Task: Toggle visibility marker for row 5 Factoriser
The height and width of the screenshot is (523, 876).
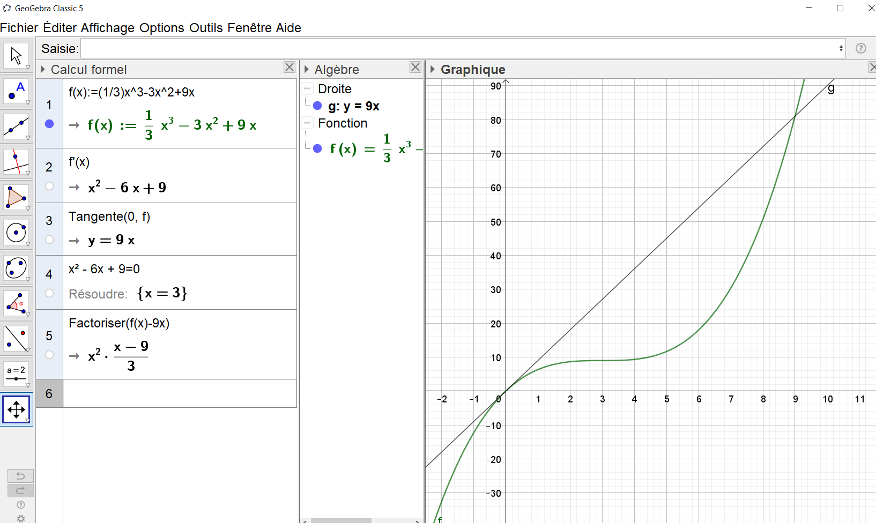Action: pos(49,355)
